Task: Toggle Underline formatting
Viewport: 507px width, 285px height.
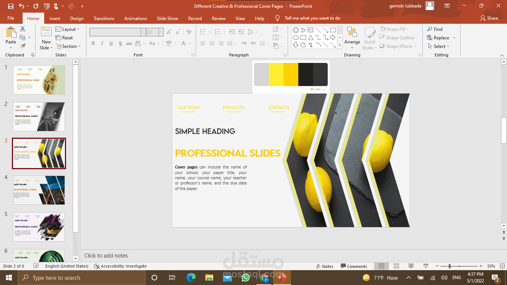Action: point(111,43)
